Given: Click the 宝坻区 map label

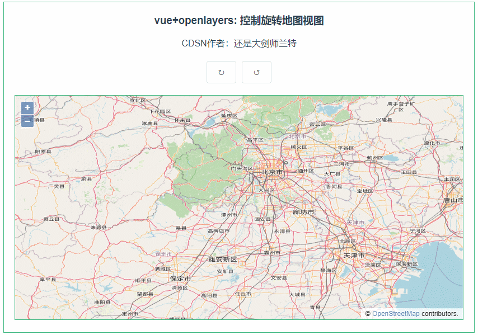Looking at the screenshot, I should [x=365, y=191].
